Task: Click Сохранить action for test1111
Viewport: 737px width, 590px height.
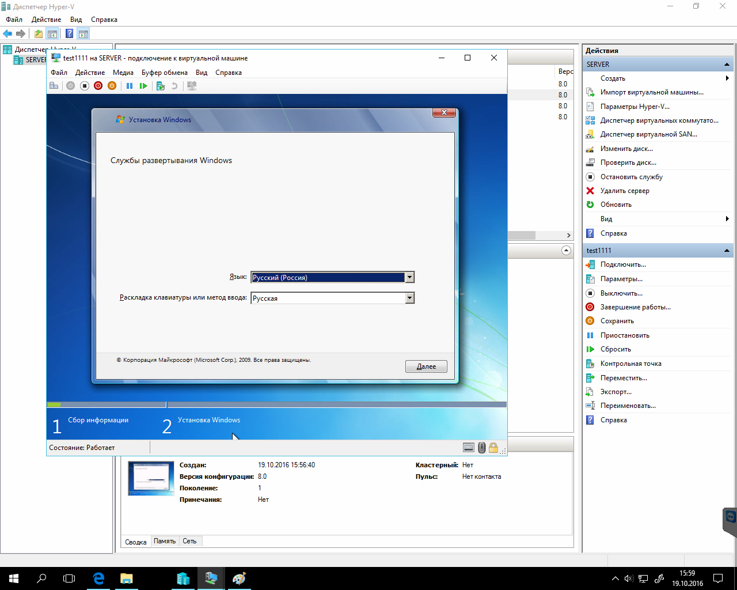Action: click(617, 321)
